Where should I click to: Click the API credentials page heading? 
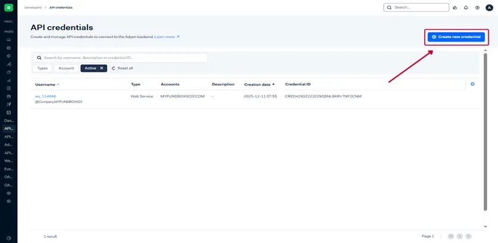[x=62, y=27]
